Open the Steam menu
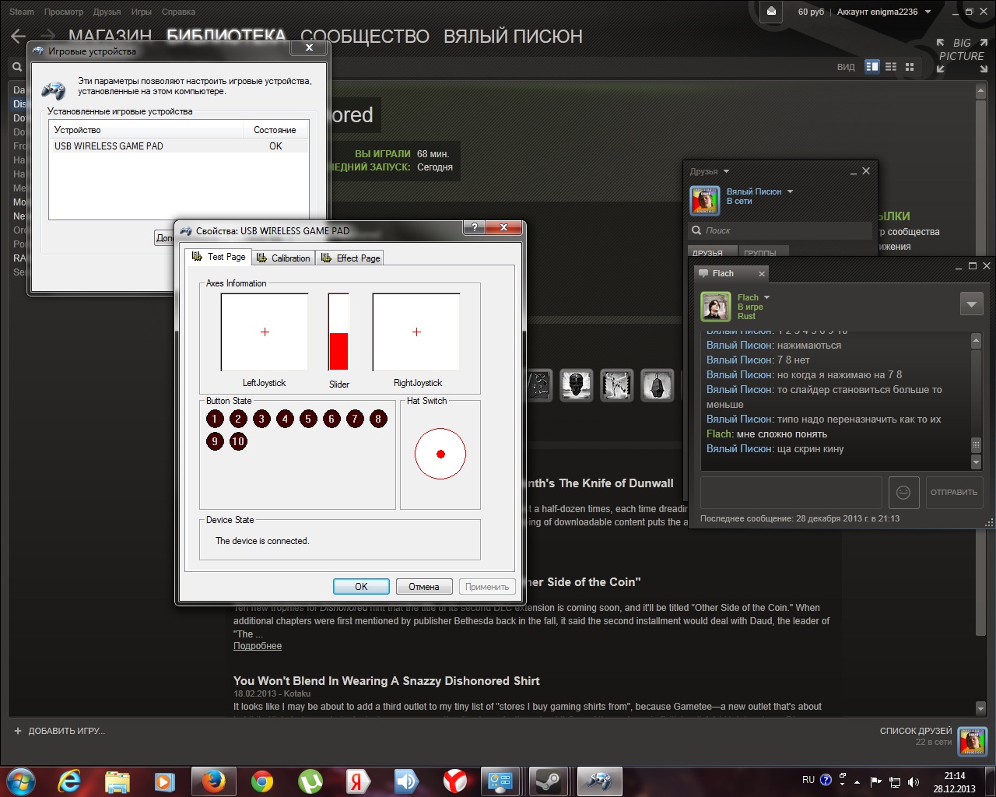This screenshot has width=996, height=797. (22, 12)
